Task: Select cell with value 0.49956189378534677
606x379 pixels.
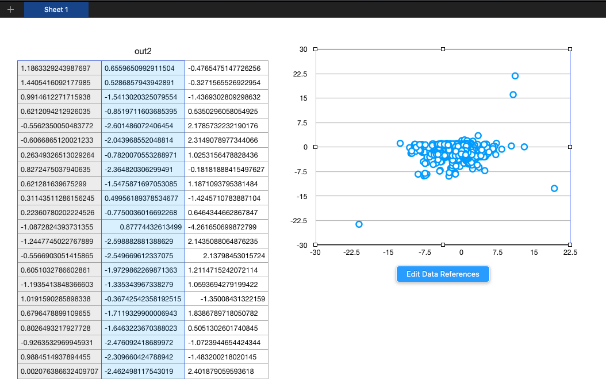Action: click(143, 198)
